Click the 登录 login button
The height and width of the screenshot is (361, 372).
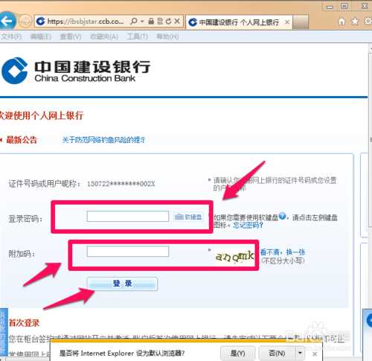(122, 284)
